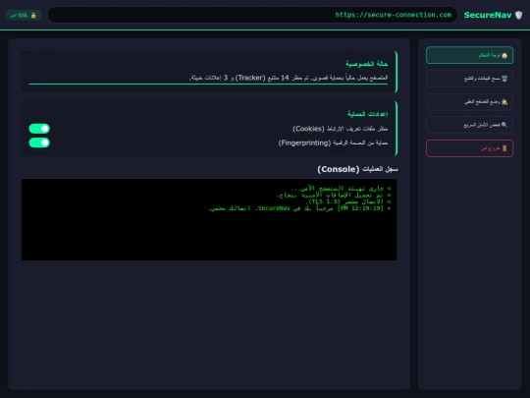530x398 pixels.
Task: Click the SSL lock badge
Action: [x=24, y=15]
